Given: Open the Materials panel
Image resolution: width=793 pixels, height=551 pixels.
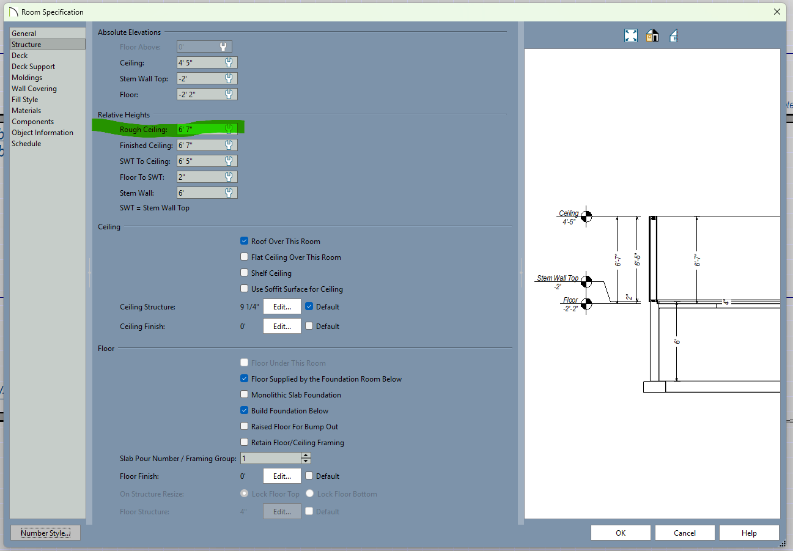Looking at the screenshot, I should point(26,111).
